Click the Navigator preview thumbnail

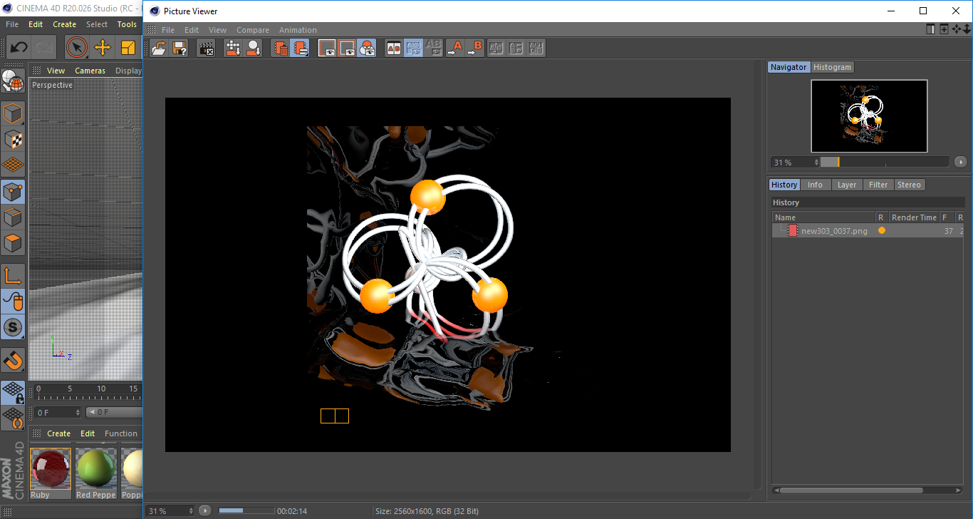click(x=869, y=115)
